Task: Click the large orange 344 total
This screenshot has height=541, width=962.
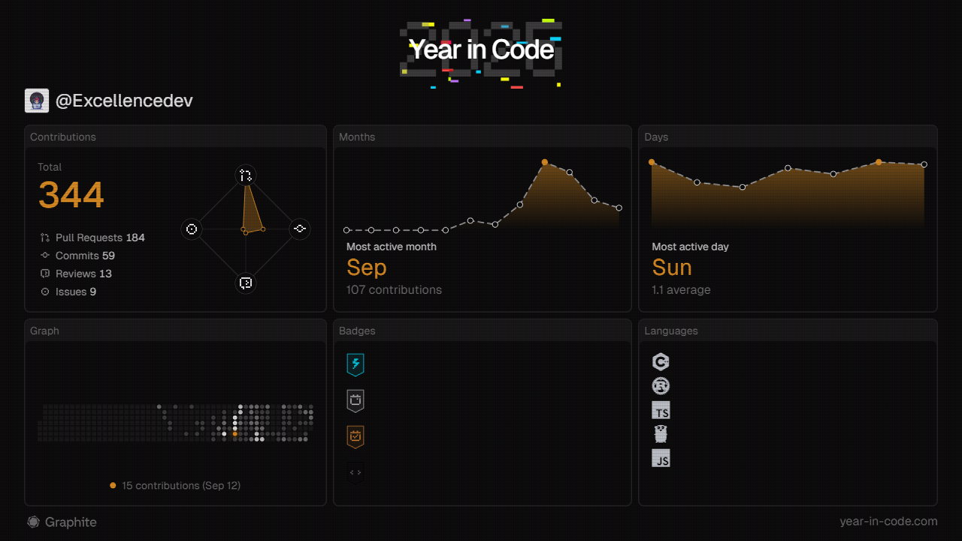Action: point(71,195)
